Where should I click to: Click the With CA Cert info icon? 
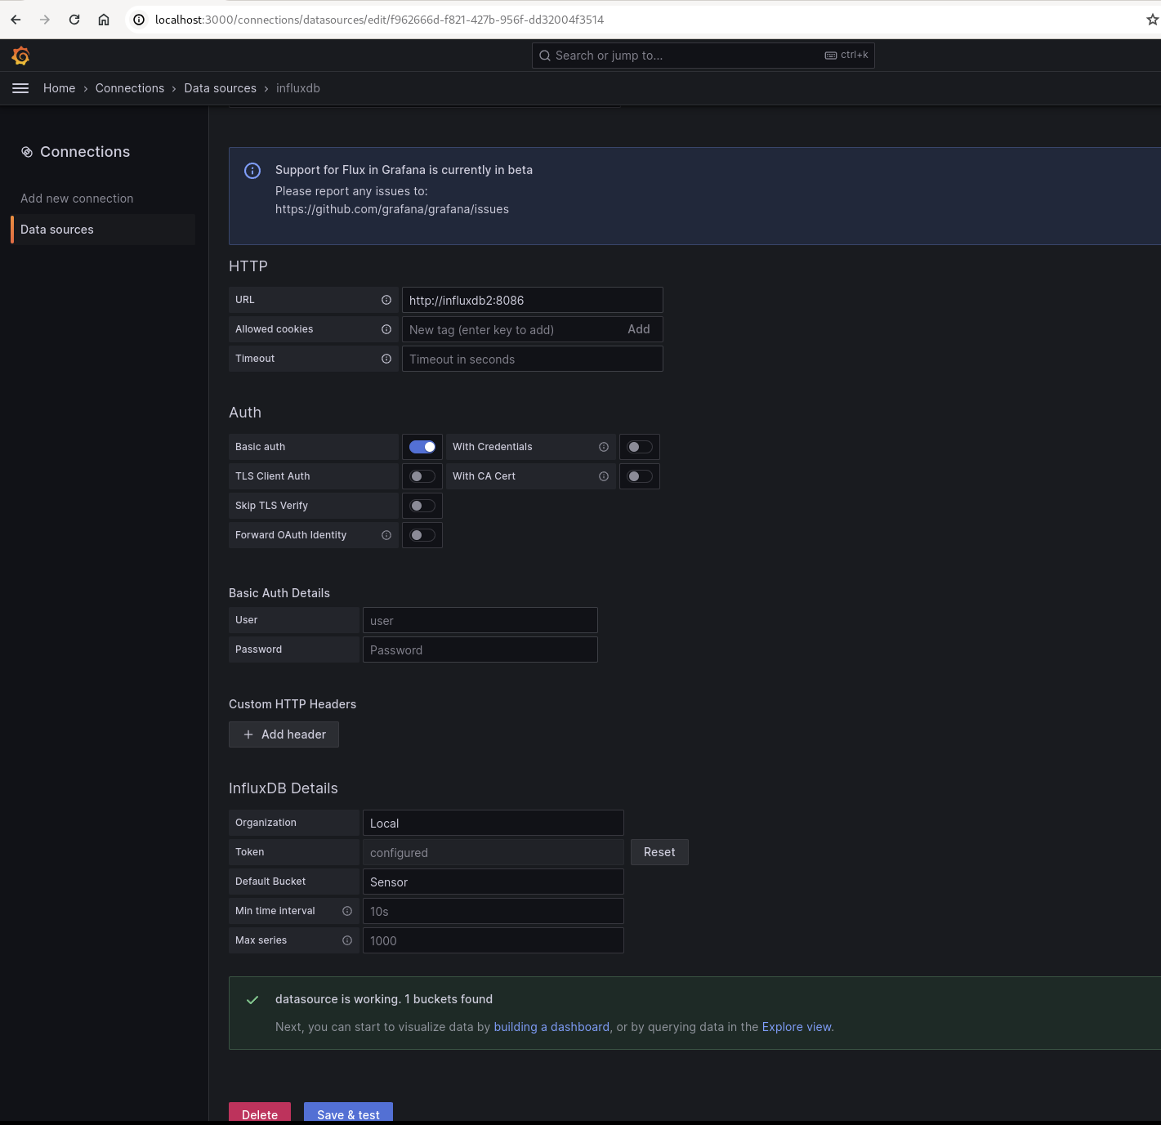[604, 476]
